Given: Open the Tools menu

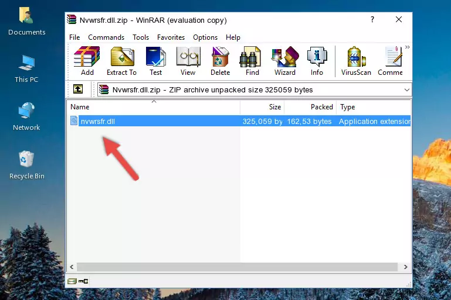Looking at the screenshot, I should 141,37.
